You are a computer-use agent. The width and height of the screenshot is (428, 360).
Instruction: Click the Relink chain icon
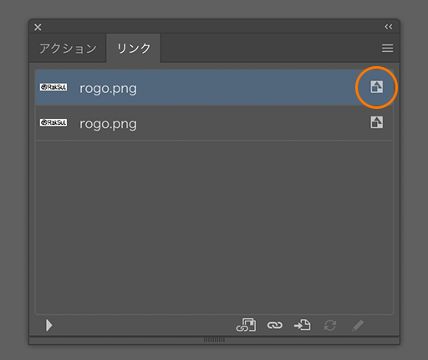coord(275,325)
